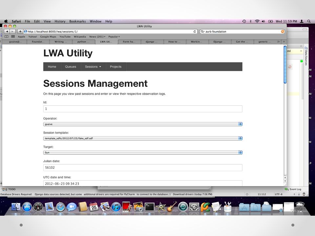The width and height of the screenshot is (315, 236).
Task: Open iCal from the Dock
Action: (x=94, y=207)
